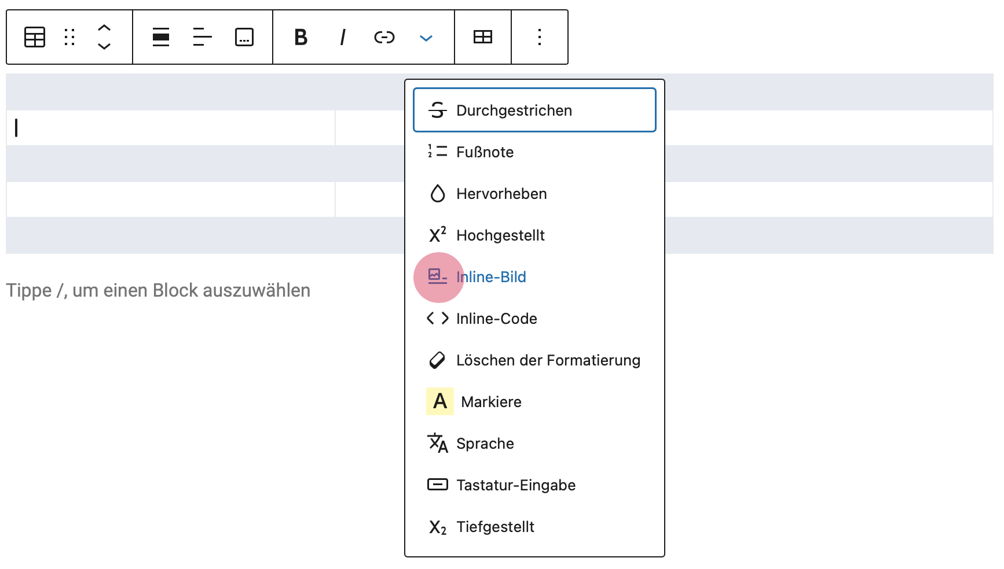The width and height of the screenshot is (1004, 569).
Task: Click the Table block type icon
Action: pos(35,38)
